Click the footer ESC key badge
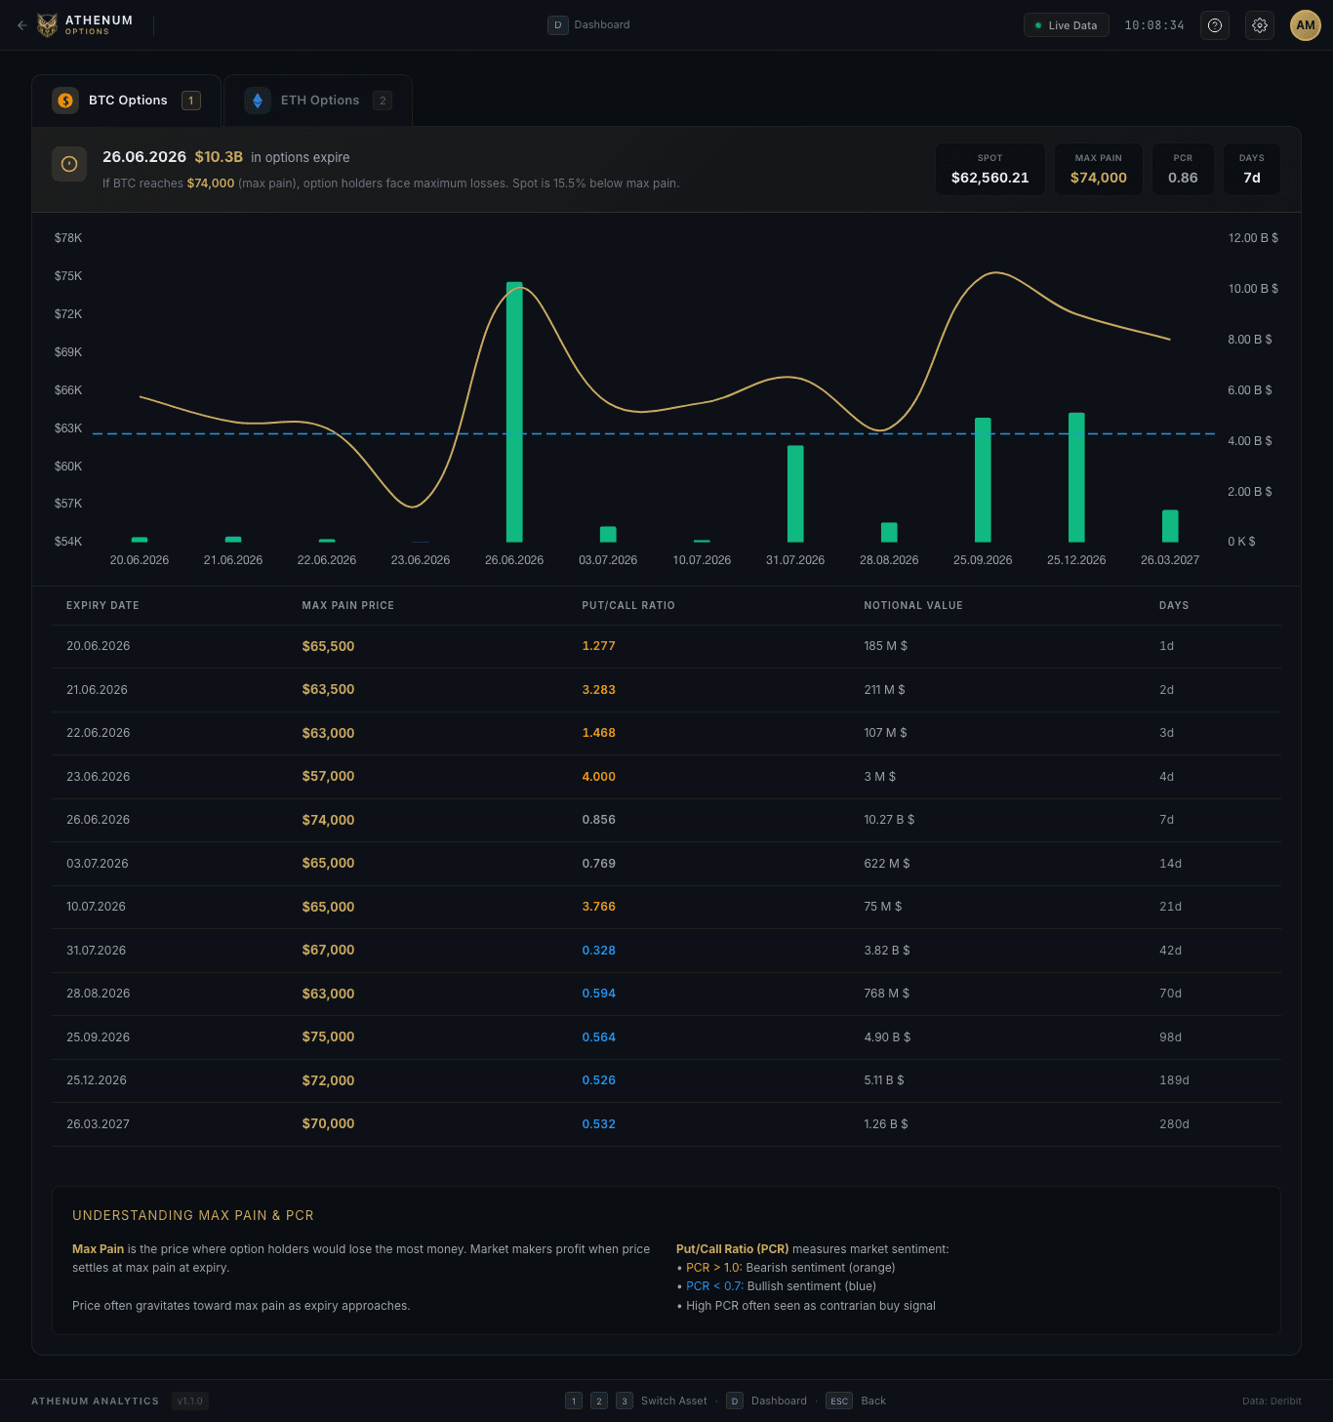This screenshot has width=1333, height=1422. [839, 1401]
